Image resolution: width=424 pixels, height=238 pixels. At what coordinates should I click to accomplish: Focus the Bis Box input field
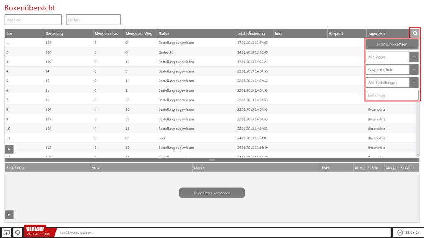(x=93, y=20)
